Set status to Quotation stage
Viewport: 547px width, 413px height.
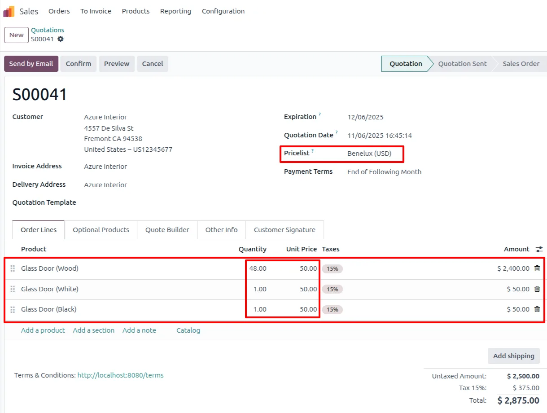click(406, 64)
